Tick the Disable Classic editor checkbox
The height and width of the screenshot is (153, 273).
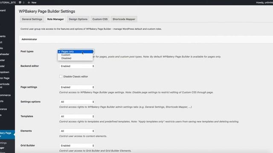[x=61, y=76]
